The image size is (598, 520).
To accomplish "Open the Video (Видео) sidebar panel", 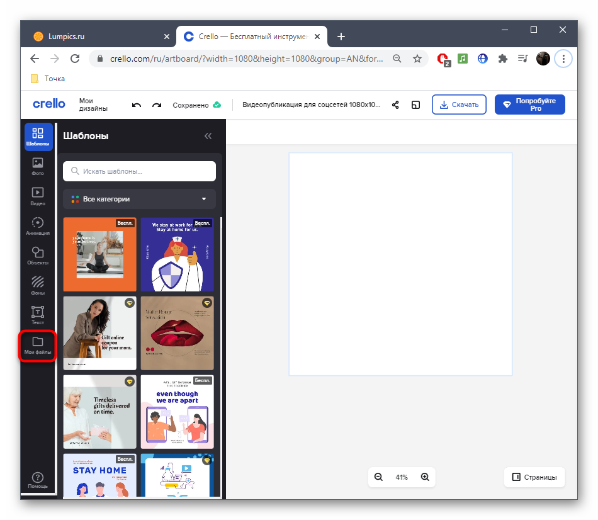I will 38,196.
